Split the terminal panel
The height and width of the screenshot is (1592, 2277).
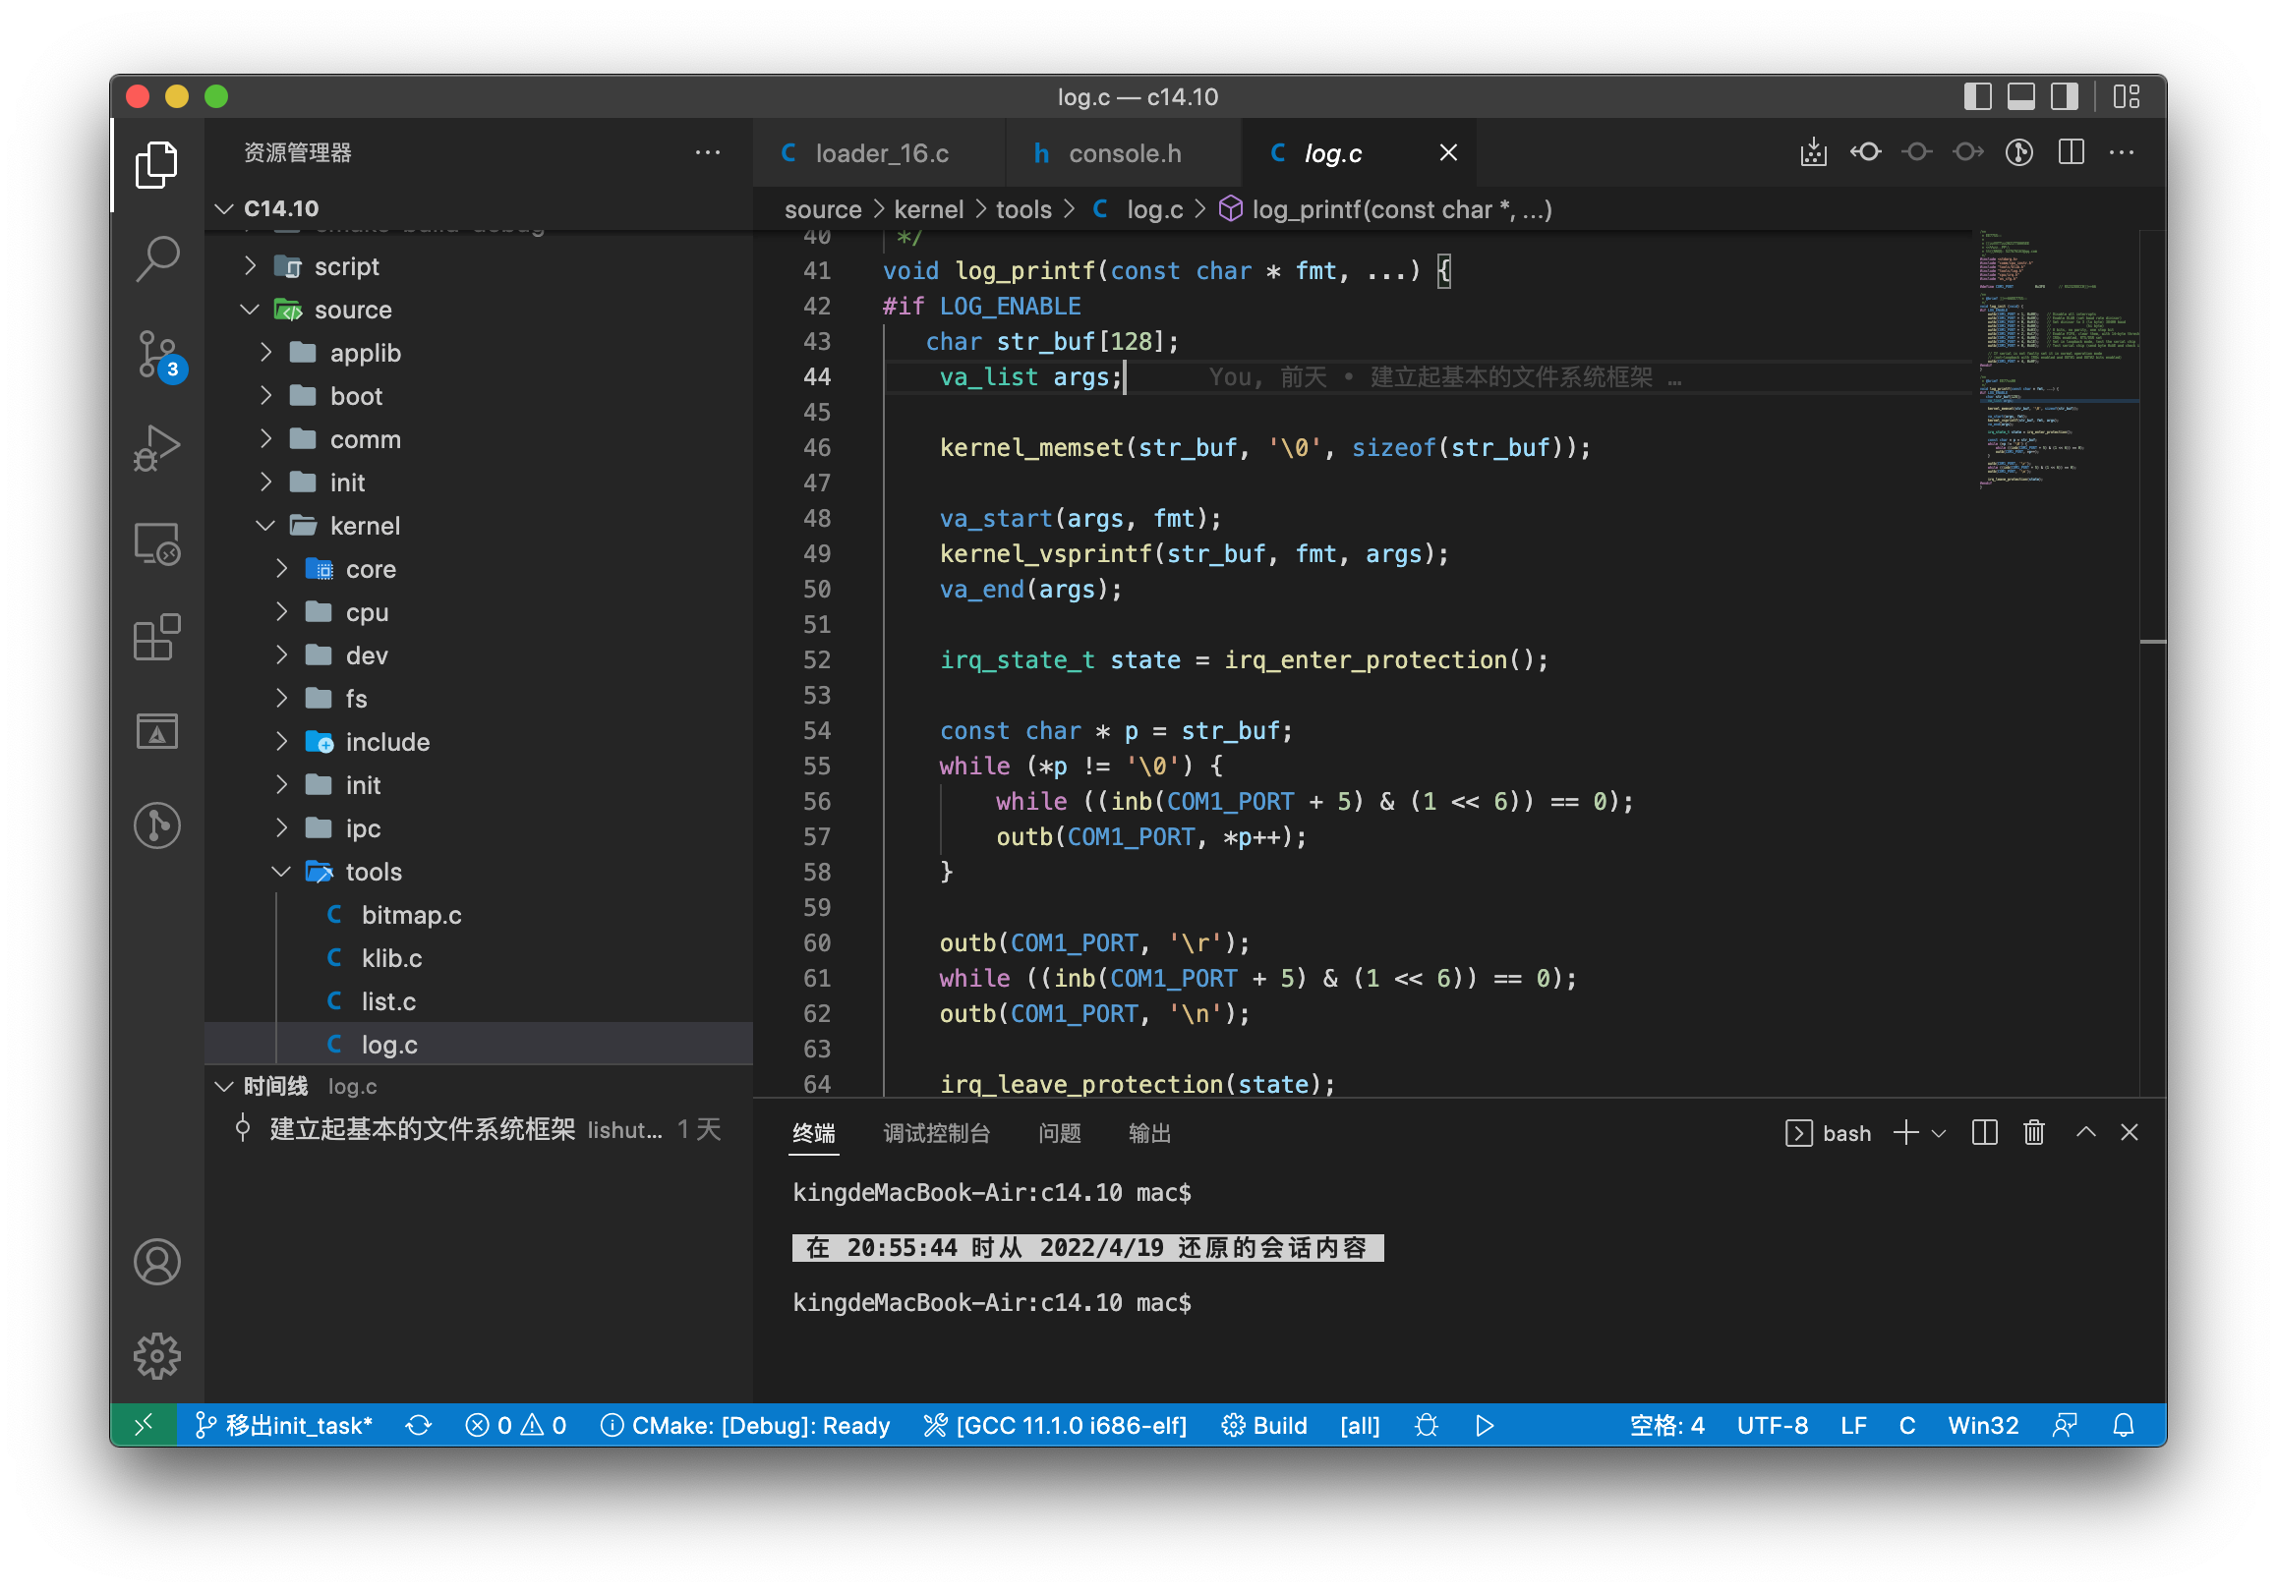(1984, 1132)
